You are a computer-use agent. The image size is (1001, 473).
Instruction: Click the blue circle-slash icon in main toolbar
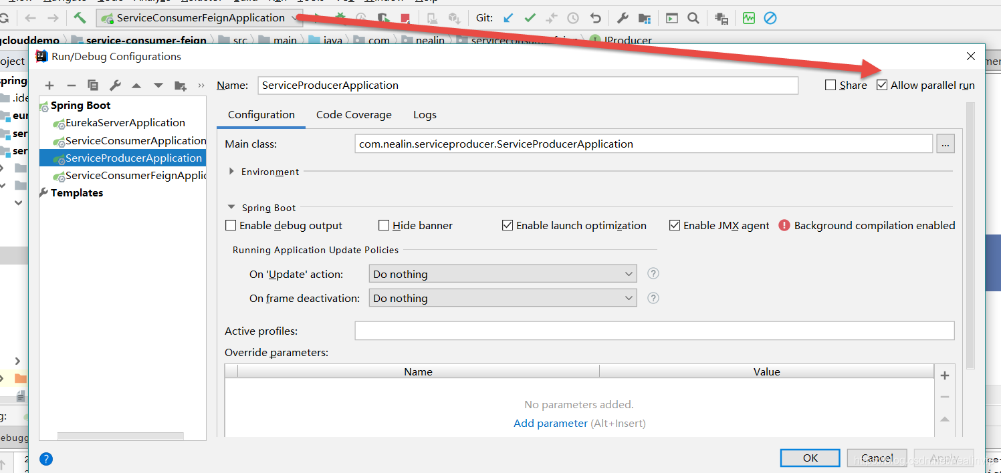click(x=770, y=18)
